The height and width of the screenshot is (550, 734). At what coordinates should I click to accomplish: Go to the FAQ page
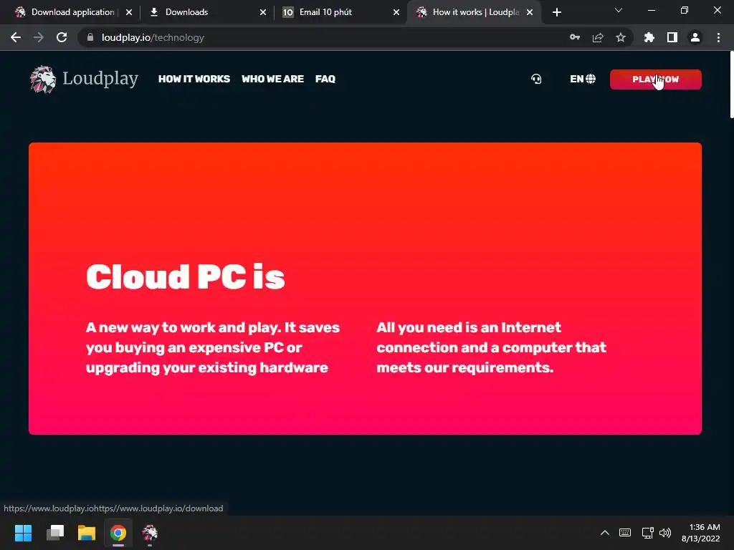325,79
